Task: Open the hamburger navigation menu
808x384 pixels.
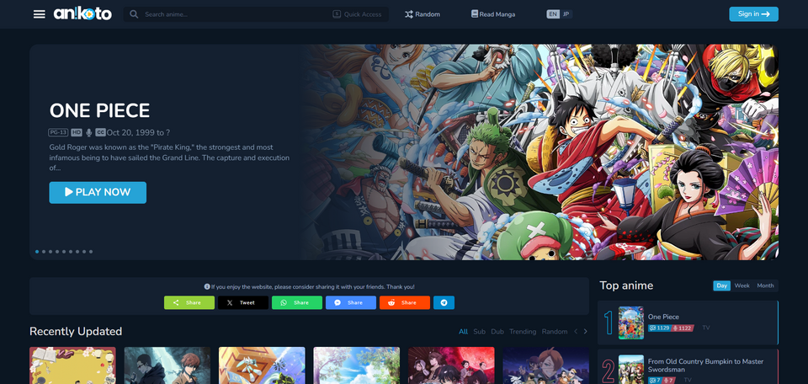Action: click(x=40, y=14)
